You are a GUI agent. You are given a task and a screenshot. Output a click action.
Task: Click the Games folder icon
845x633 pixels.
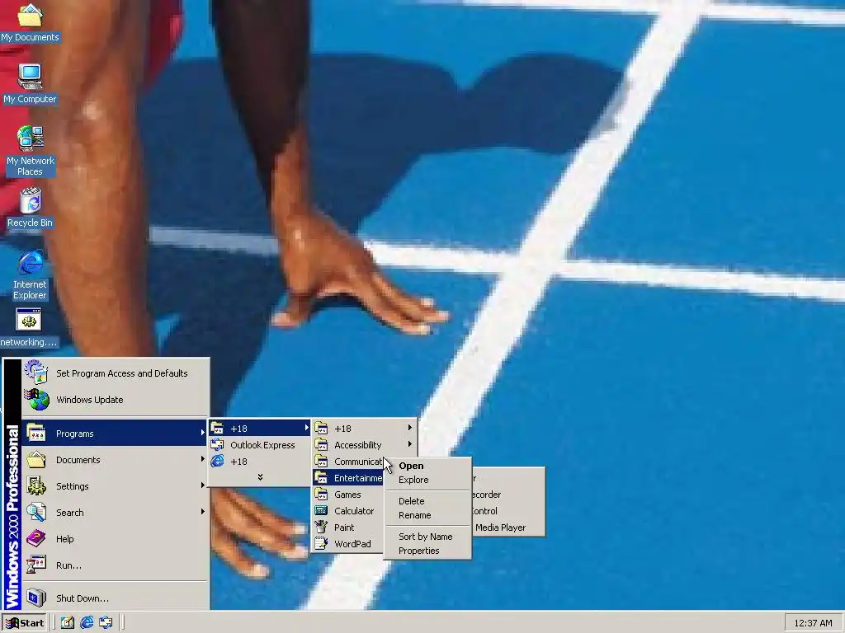point(321,495)
